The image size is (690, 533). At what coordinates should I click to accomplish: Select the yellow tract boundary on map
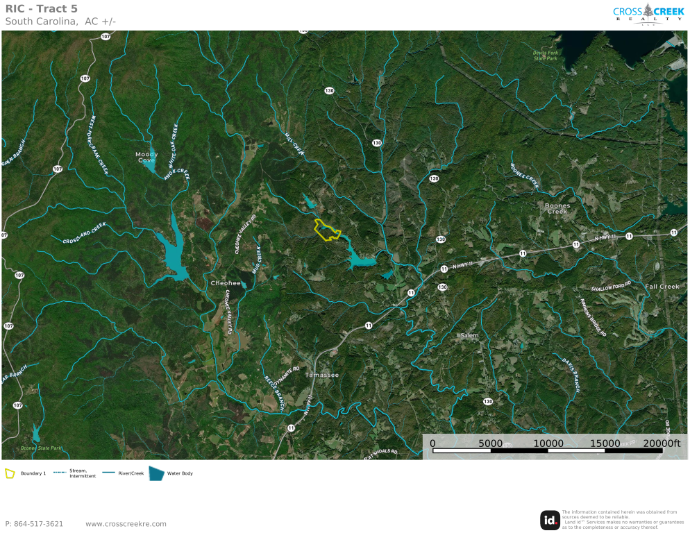(327, 230)
